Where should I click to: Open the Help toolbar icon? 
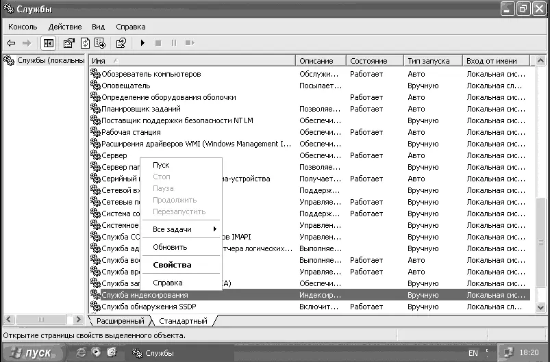coord(121,43)
